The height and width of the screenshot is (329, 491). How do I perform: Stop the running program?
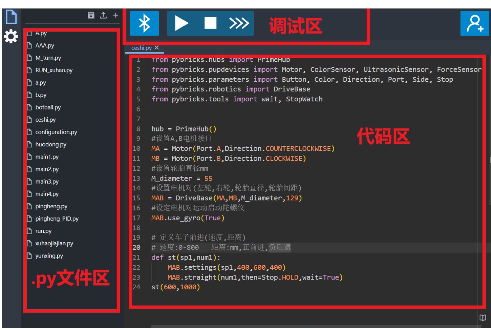click(x=210, y=23)
